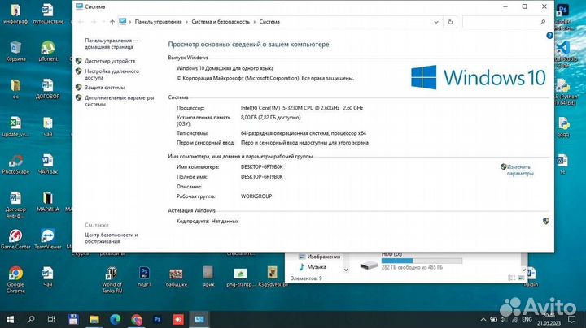
Task: Select Изображения folder in Explorer window
Action: 319,257
